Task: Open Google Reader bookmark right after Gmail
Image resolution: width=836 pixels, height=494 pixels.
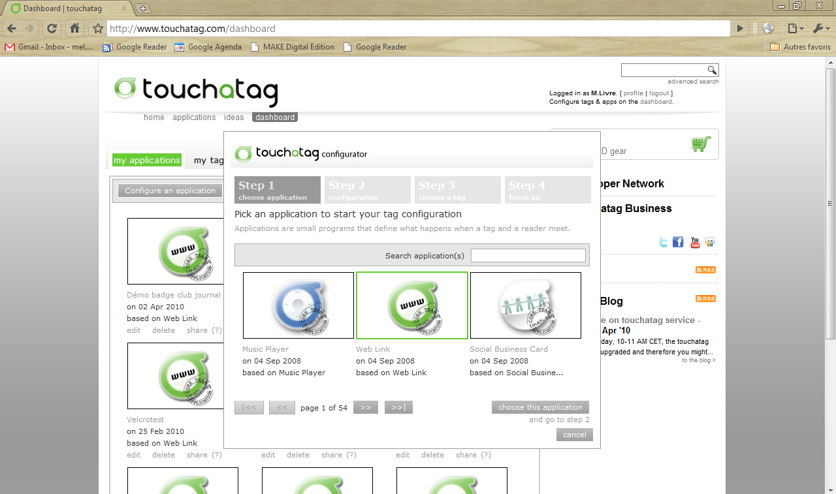Action: pyautogui.click(x=135, y=47)
